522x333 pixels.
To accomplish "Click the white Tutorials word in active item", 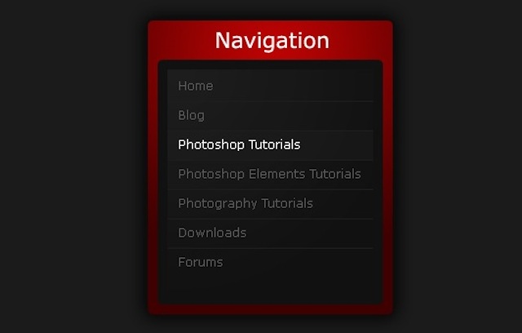I will tap(274, 144).
